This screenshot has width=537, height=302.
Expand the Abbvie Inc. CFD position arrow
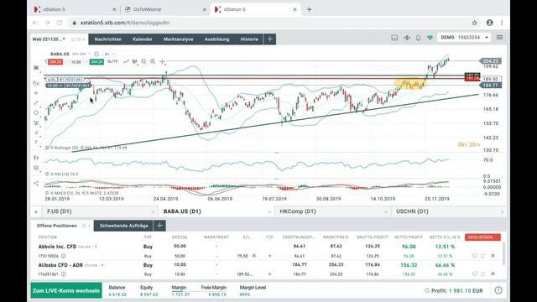click(96, 247)
